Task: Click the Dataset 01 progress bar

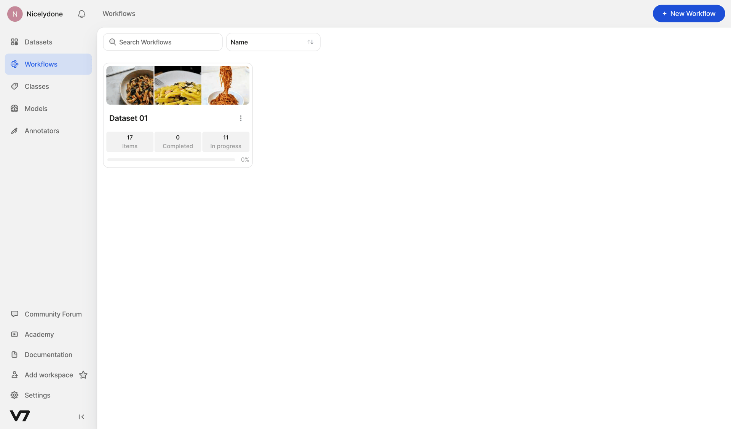Action: [x=171, y=160]
